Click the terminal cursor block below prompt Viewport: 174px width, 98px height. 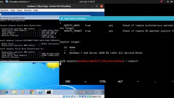pyautogui.click(x=60, y=64)
